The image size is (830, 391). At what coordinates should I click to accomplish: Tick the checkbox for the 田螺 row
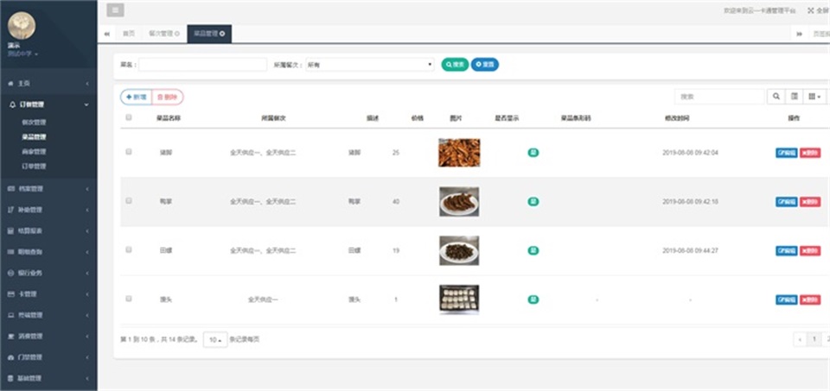pos(129,250)
